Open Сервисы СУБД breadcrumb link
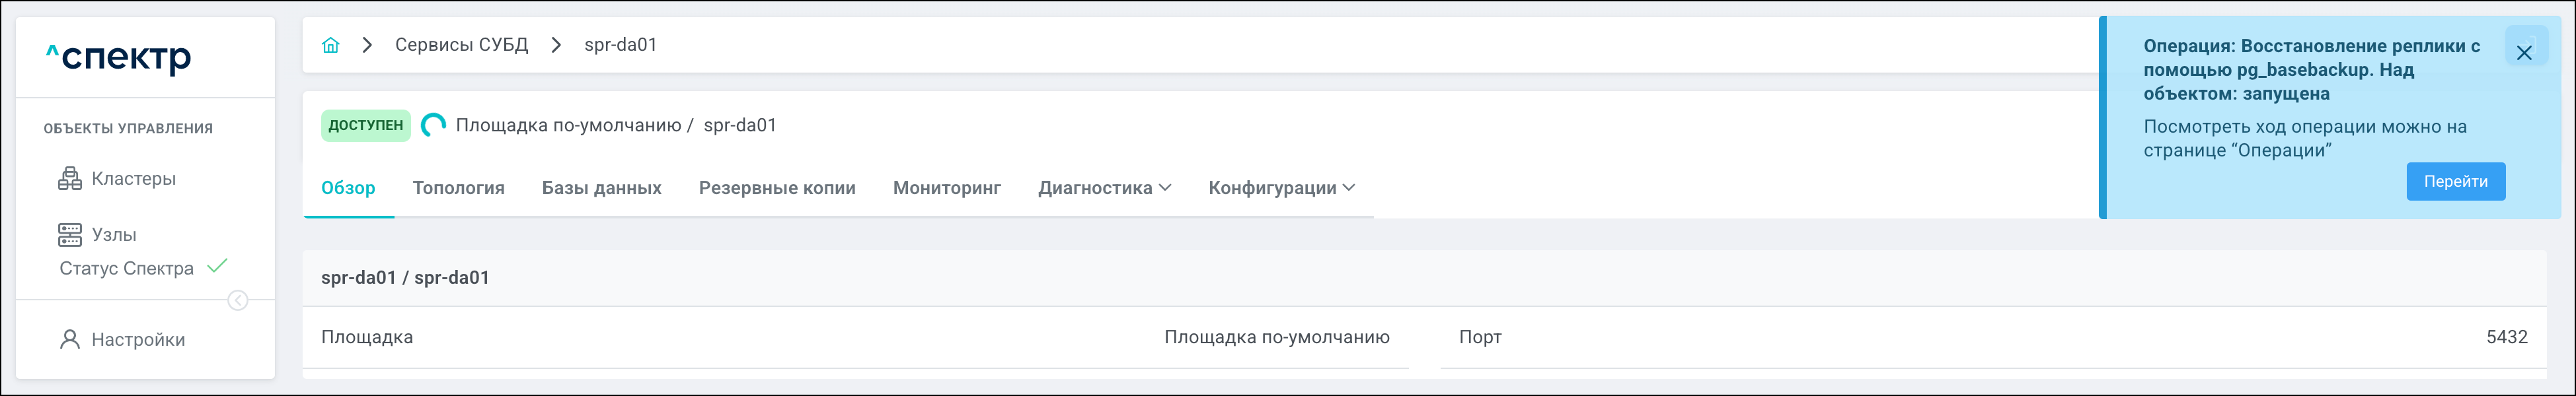 click(x=461, y=45)
